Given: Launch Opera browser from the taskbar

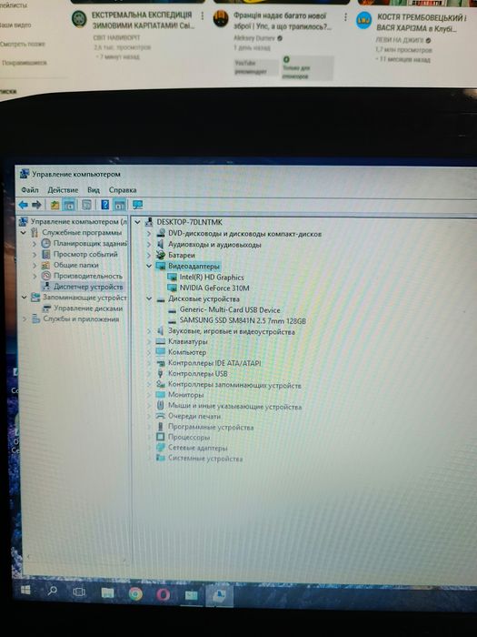Looking at the screenshot, I should click(164, 595).
